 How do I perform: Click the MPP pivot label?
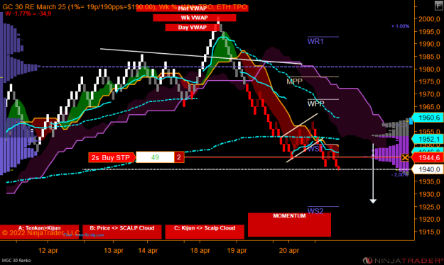click(x=295, y=81)
